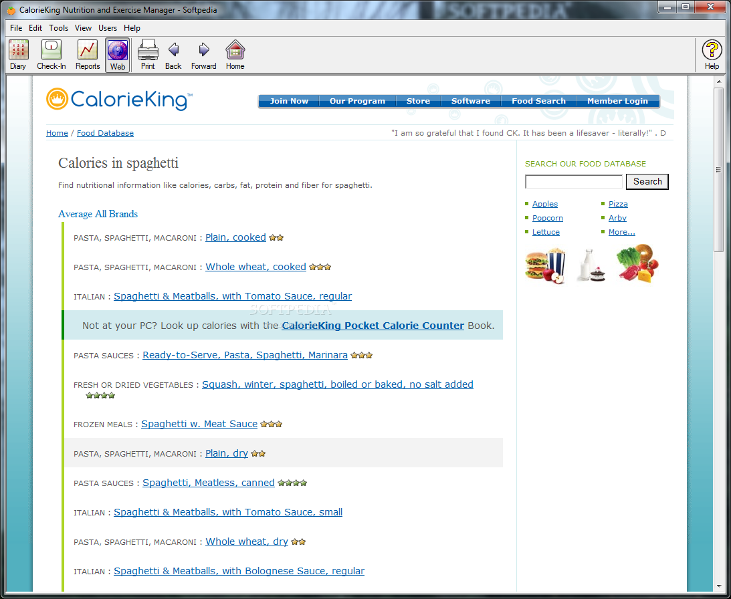
Task: Open the Edit menu
Action: [35, 28]
